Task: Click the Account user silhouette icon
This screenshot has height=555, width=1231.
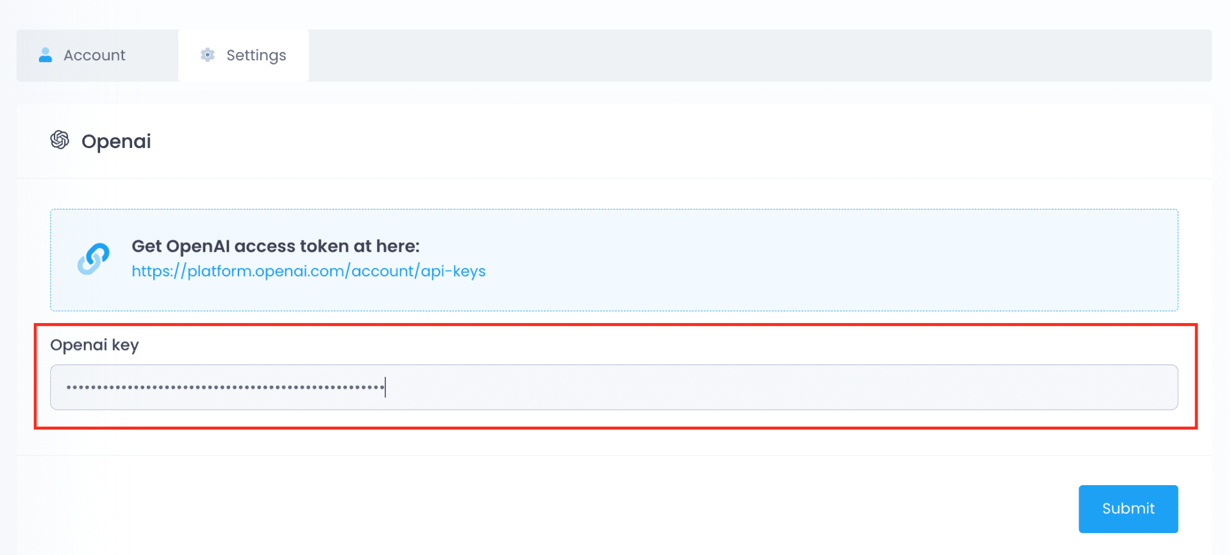Action: point(45,55)
